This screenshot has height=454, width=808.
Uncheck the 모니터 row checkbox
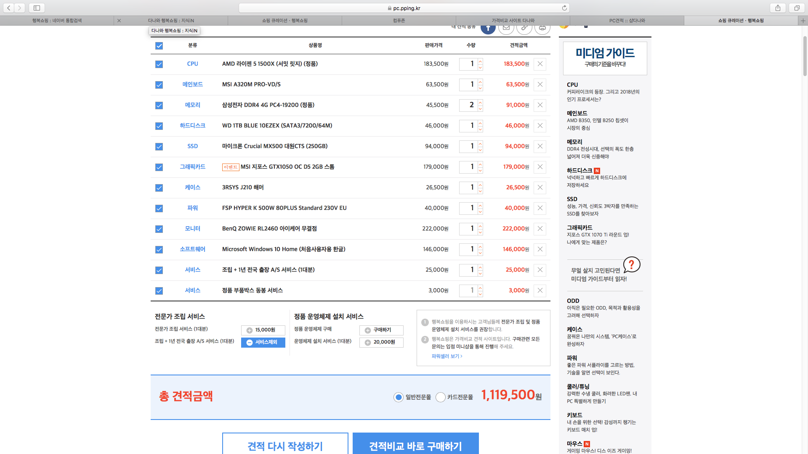(159, 229)
